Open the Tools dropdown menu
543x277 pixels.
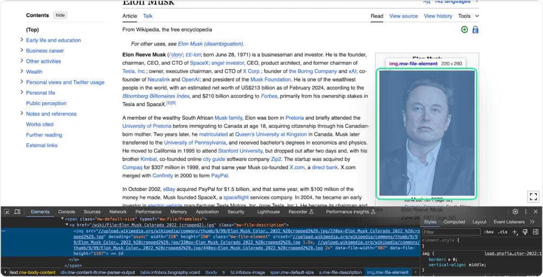click(x=468, y=16)
